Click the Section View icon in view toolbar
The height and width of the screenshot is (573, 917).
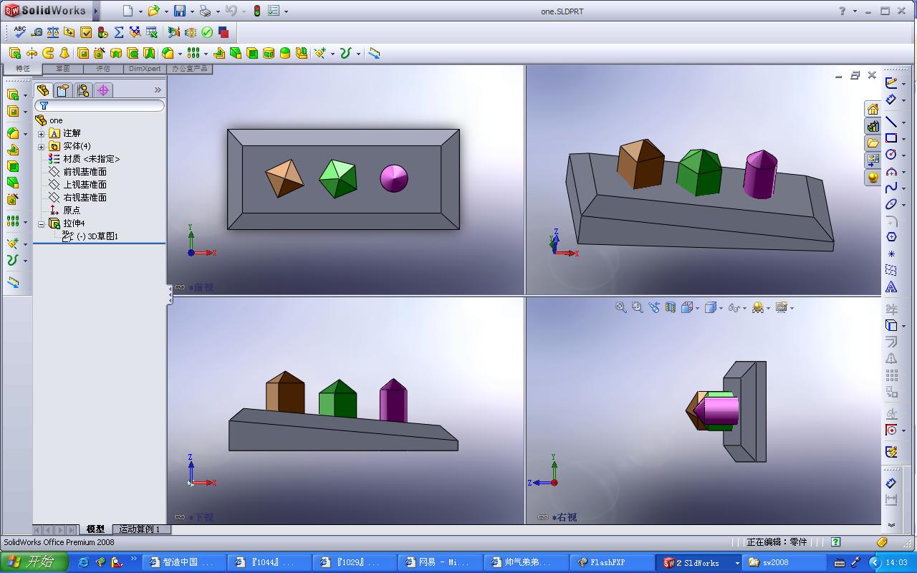[671, 307]
